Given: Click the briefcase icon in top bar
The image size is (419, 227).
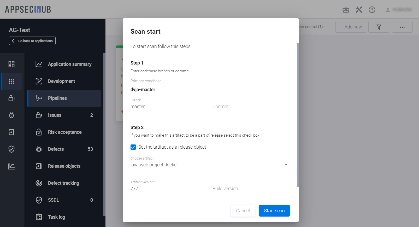Looking at the screenshot, I should 346,10.
